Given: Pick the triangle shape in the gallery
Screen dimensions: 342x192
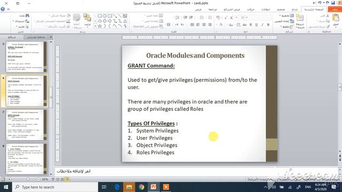Looking at the screenshot, I should pos(125,21).
